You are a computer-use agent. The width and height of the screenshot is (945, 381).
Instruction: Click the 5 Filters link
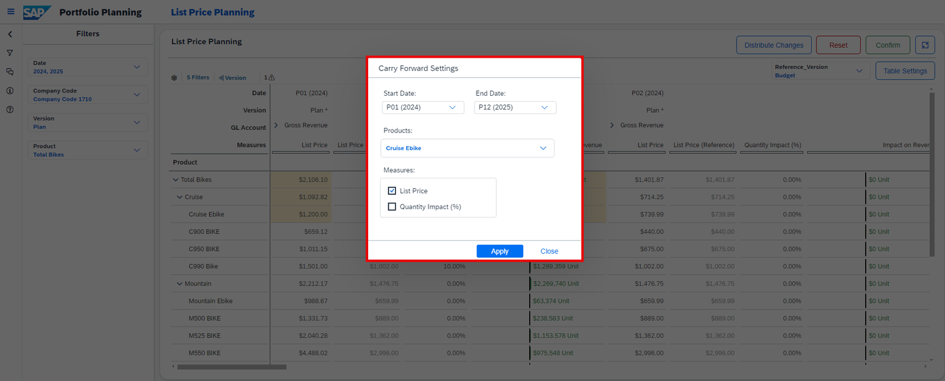tap(198, 77)
